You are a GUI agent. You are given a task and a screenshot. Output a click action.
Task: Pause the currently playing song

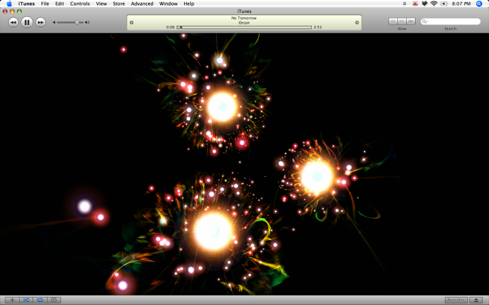26,22
